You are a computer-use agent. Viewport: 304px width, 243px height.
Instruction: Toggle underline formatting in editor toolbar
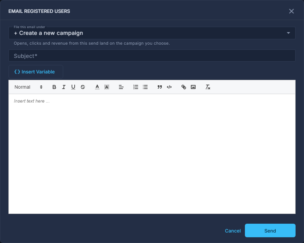coord(73,87)
